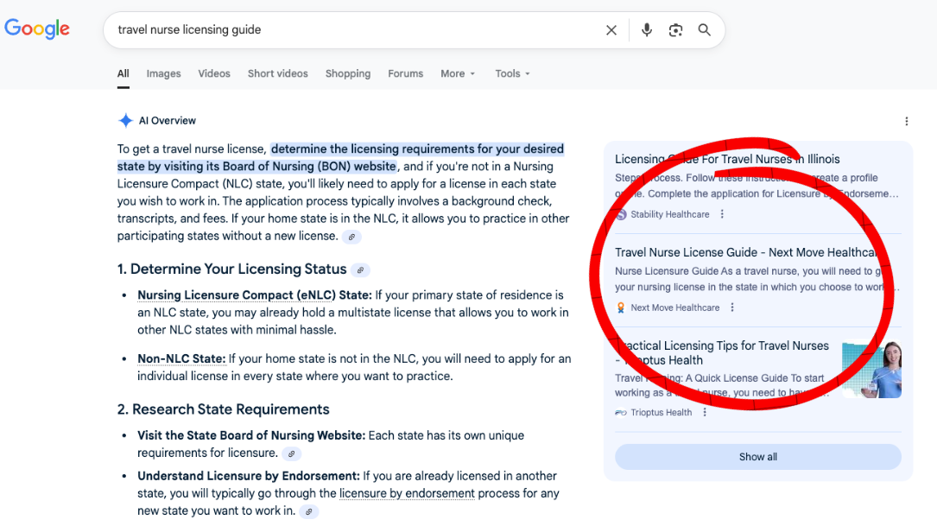This screenshot has width=937, height=526.
Task: Select the All results tab
Action: tap(123, 73)
